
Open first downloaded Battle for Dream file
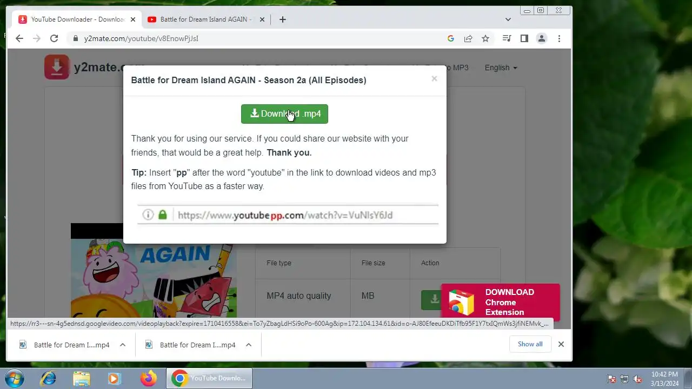[x=64, y=345]
